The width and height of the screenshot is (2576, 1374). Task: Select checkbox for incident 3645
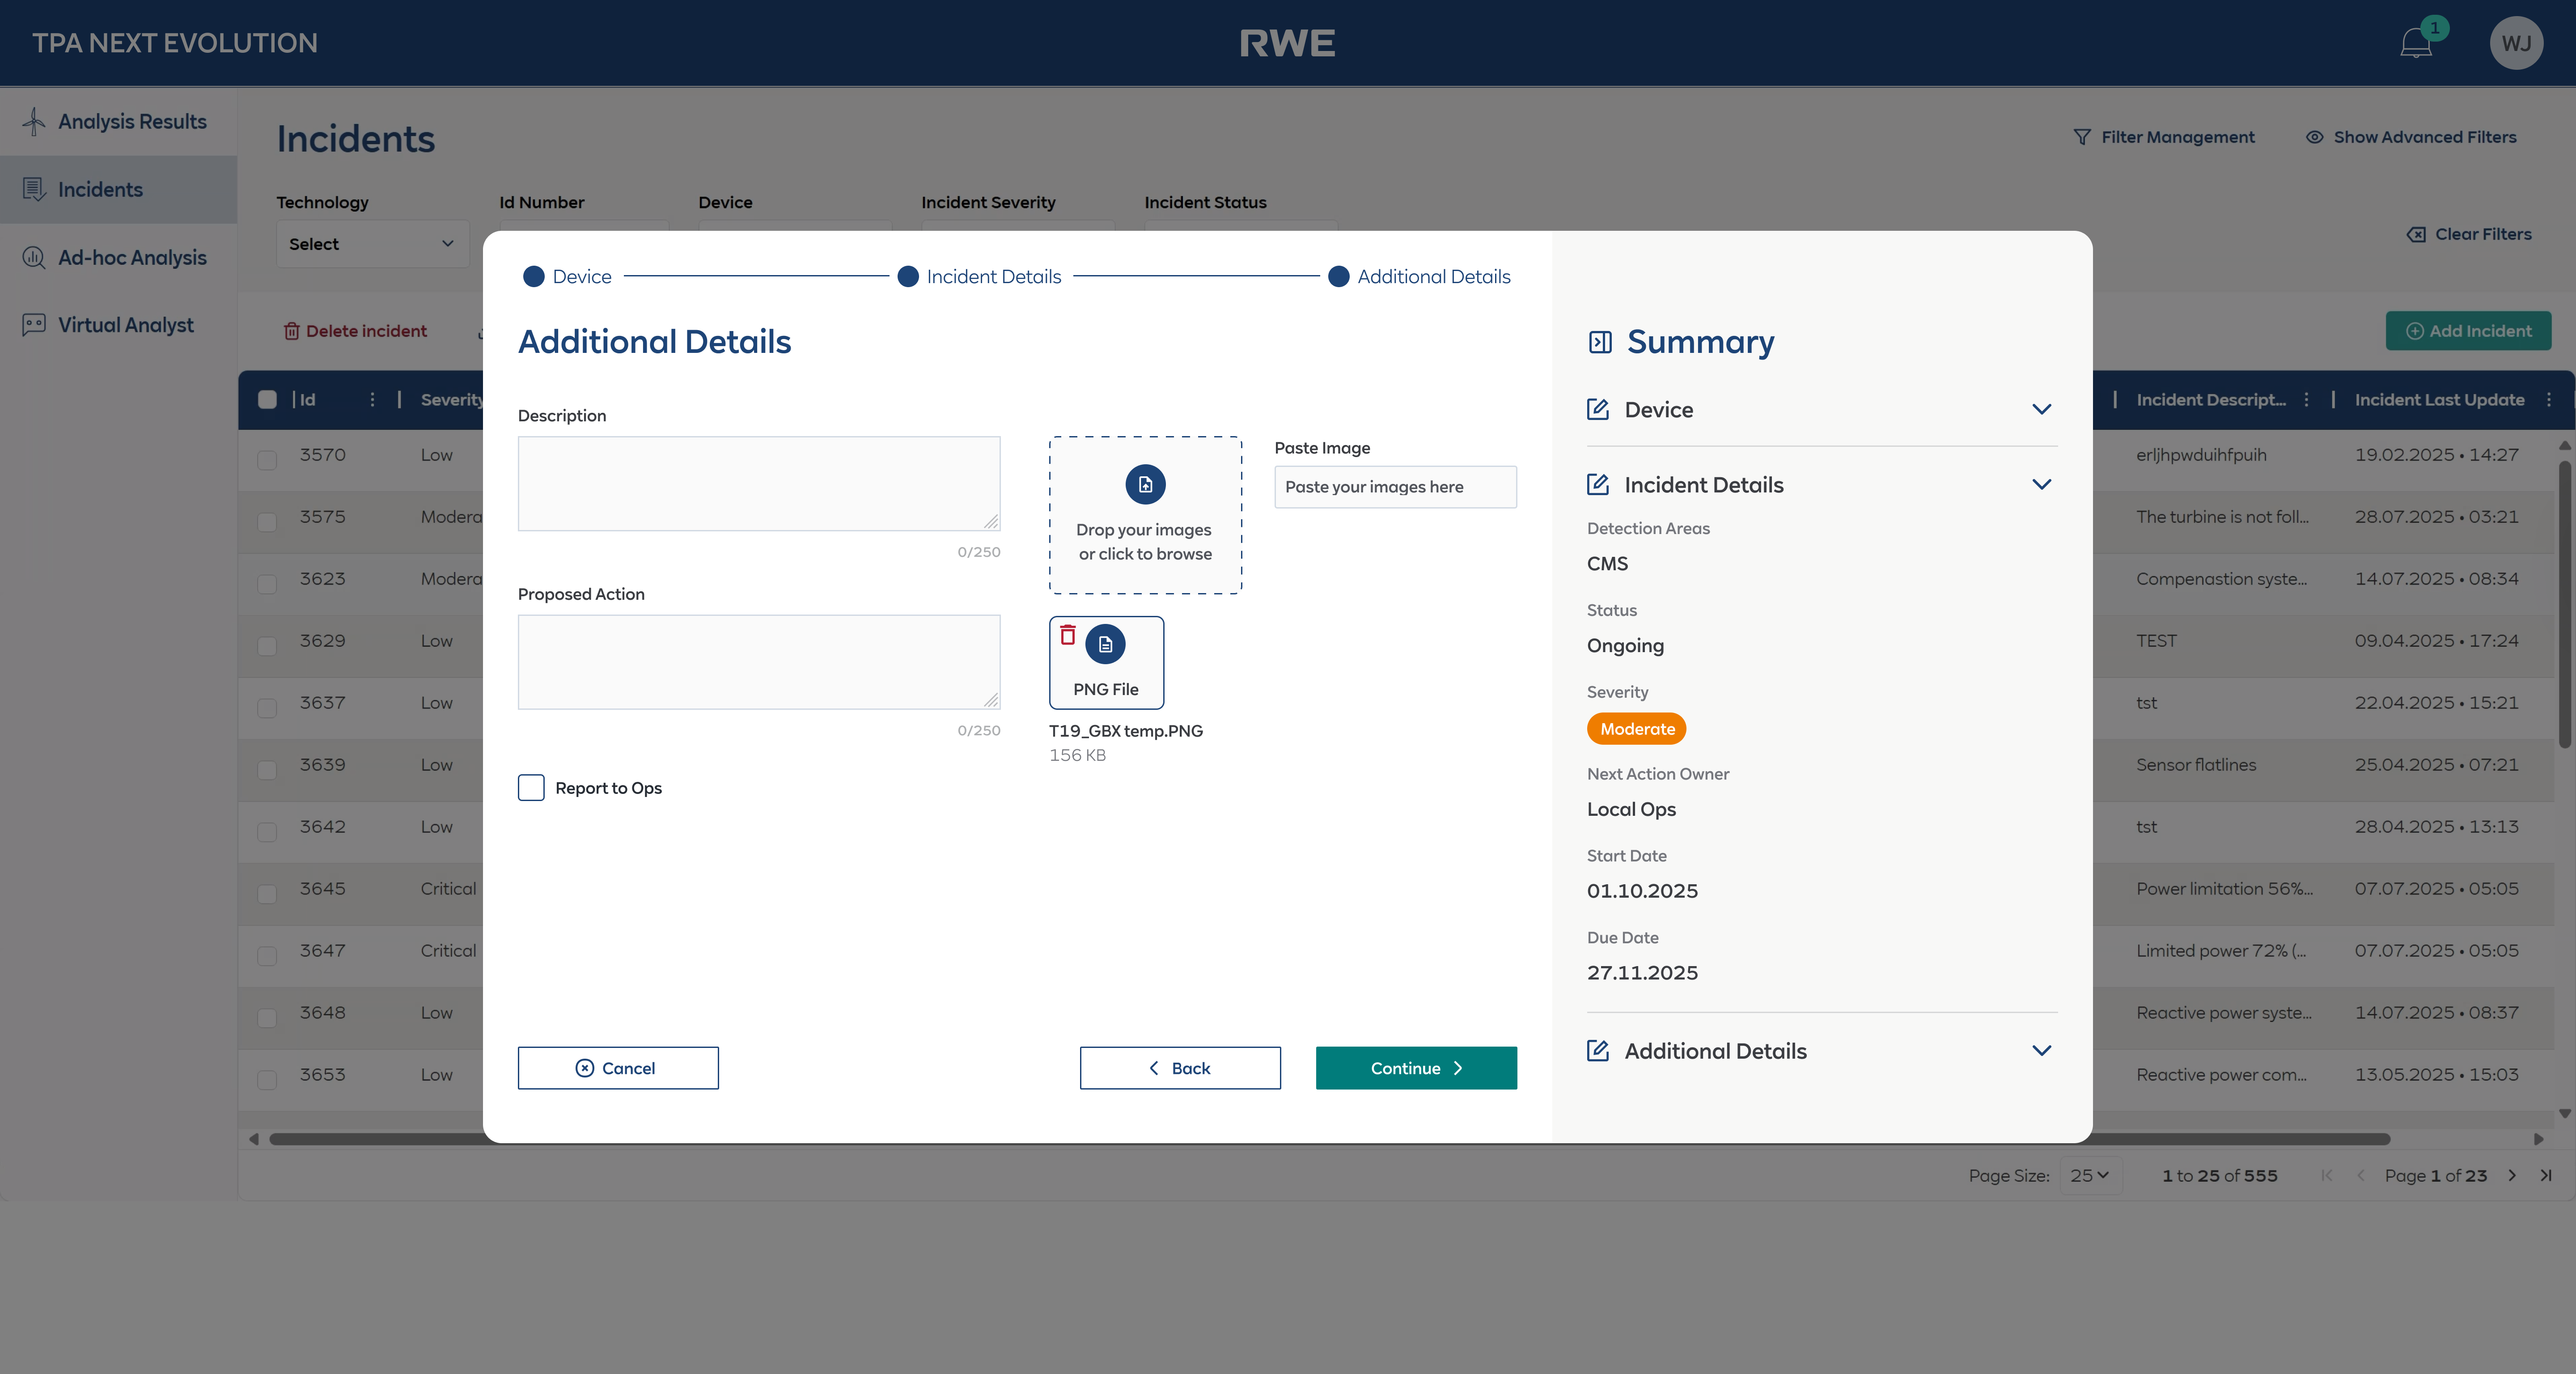tap(267, 893)
